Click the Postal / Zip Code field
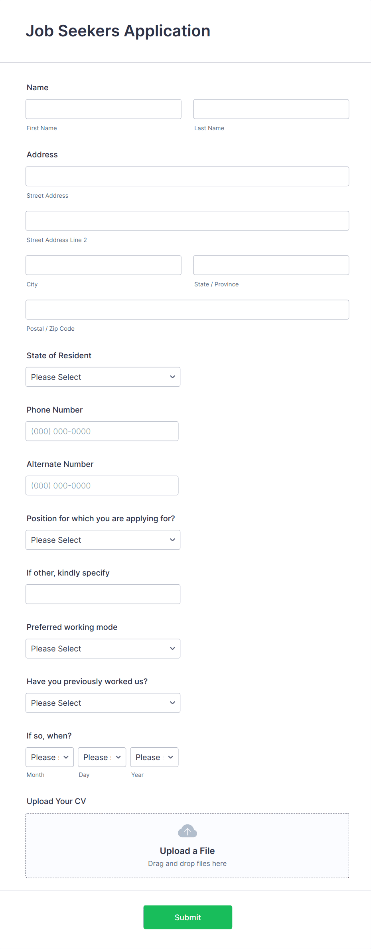The width and height of the screenshot is (371, 949). [187, 309]
